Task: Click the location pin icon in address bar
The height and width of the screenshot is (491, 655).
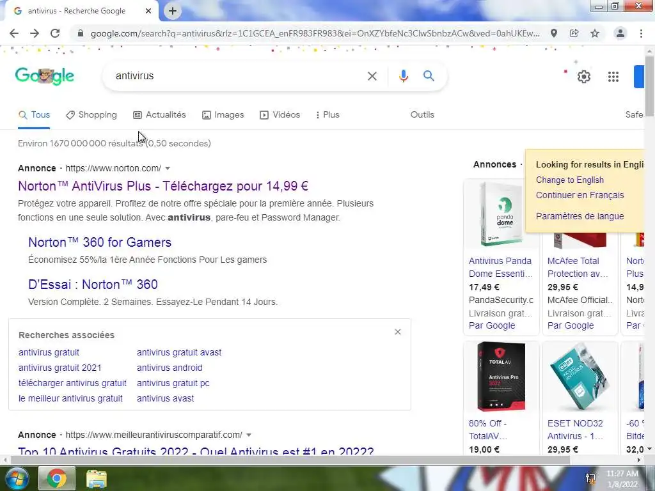Action: coord(554,33)
